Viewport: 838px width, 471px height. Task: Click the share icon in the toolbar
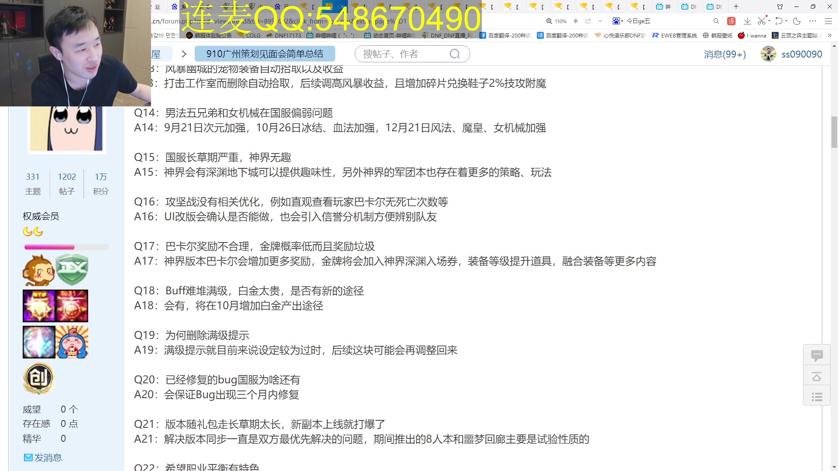click(589, 20)
